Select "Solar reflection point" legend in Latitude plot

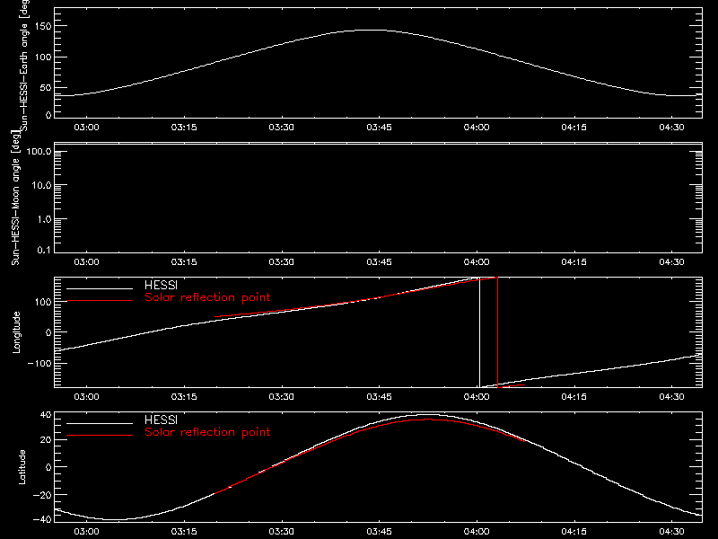pyautogui.click(x=207, y=432)
